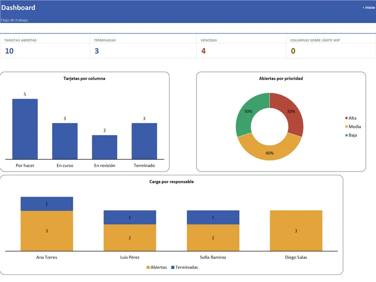Image resolution: width=376 pixels, height=282 pixels.
Task: Click the Baja legend color swatch
Action: tap(346, 135)
